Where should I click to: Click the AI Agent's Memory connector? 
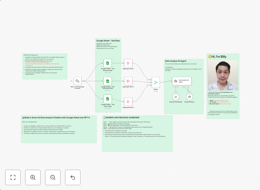click(x=184, y=85)
